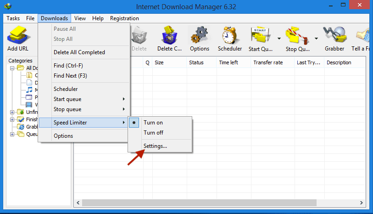Image resolution: width=373 pixels, height=214 pixels.
Task: Sort by the Q column header
Action: (x=148, y=62)
